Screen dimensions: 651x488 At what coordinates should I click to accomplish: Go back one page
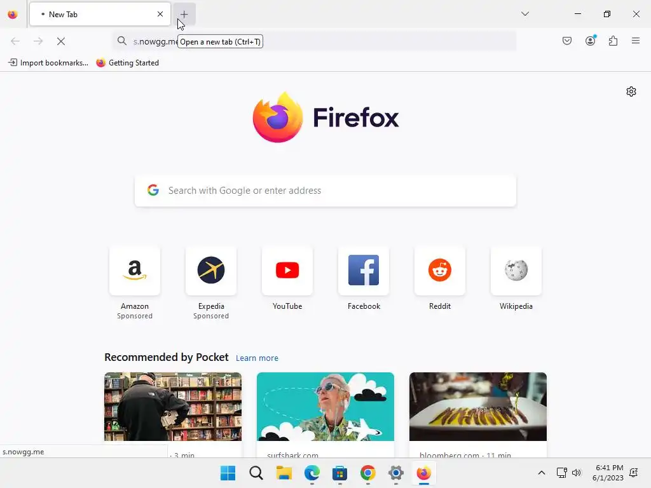tap(15, 41)
